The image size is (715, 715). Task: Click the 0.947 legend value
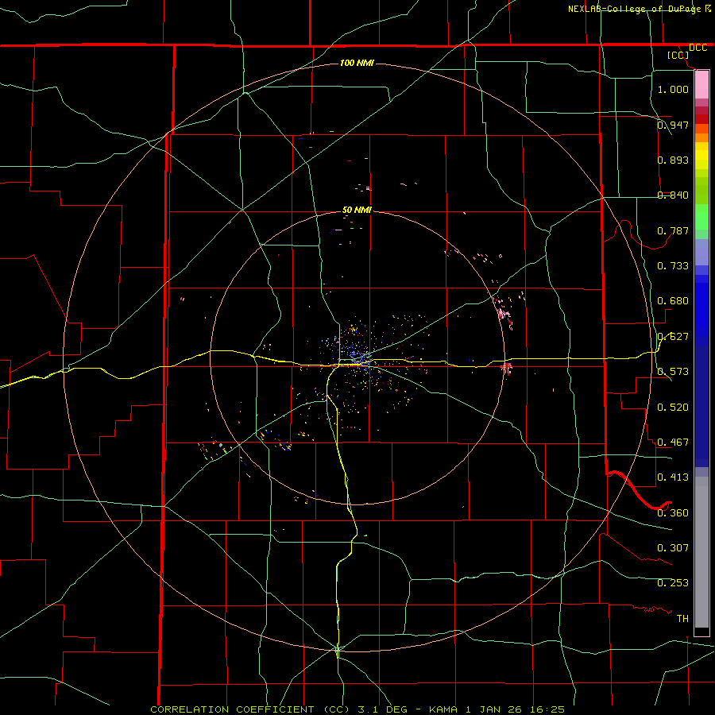[673, 125]
